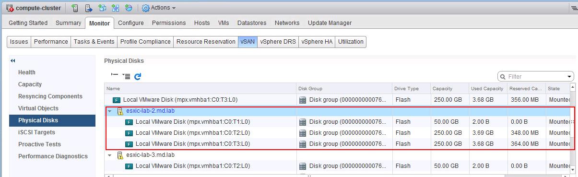Image resolution: width=578 pixels, height=177 pixels.
Task: Select the vSphere HA sub-tab
Action: pyautogui.click(x=317, y=42)
